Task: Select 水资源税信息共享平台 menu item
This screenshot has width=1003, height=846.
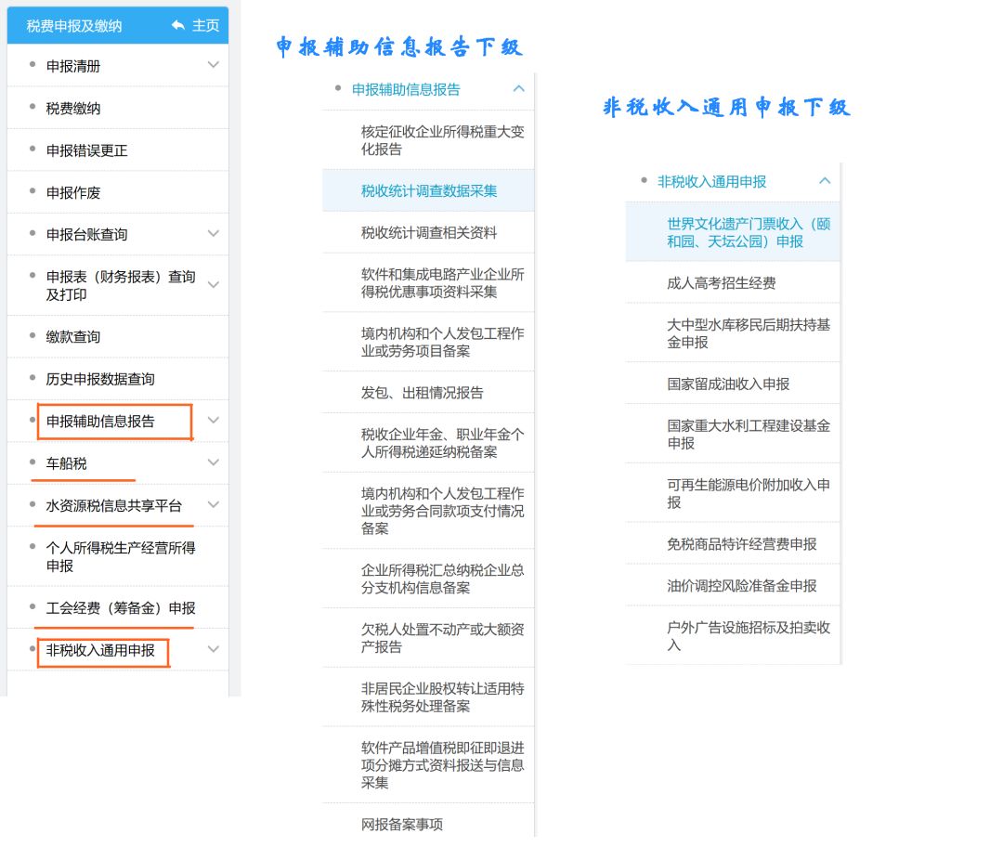Action: tap(113, 506)
